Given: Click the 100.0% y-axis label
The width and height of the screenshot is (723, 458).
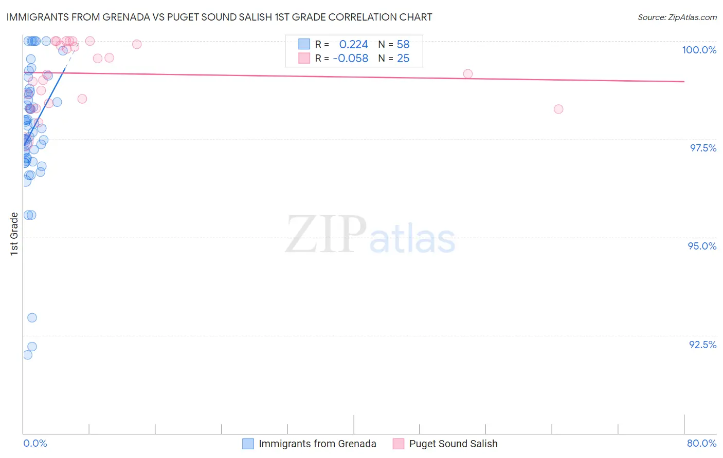Looking at the screenshot, I should point(699,50).
